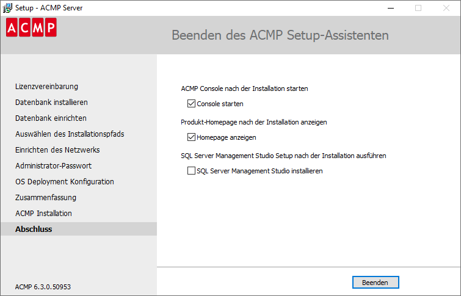Select the ACMP Installation step
Screen dimensions: 461x296
pos(43,214)
